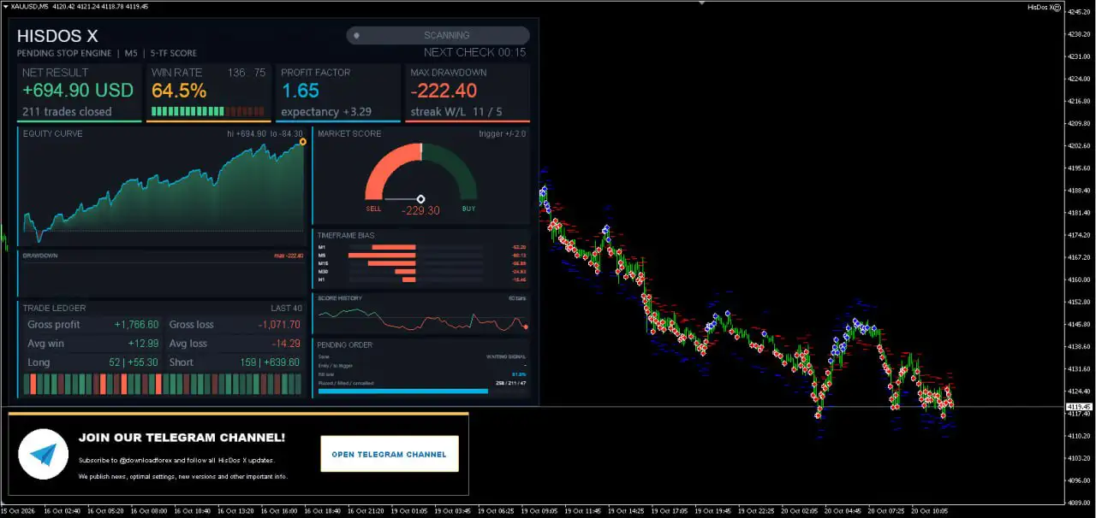Click the hi +694.90 lo -84.30 label
The width and height of the screenshot is (1096, 518).
(x=265, y=134)
